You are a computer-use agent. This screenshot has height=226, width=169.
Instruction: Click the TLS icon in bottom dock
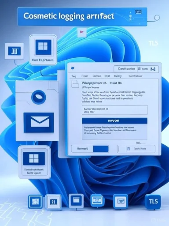154,201
